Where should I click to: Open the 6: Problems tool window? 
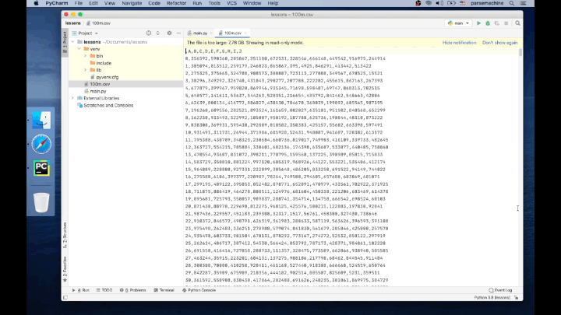pyautogui.click(x=132, y=290)
